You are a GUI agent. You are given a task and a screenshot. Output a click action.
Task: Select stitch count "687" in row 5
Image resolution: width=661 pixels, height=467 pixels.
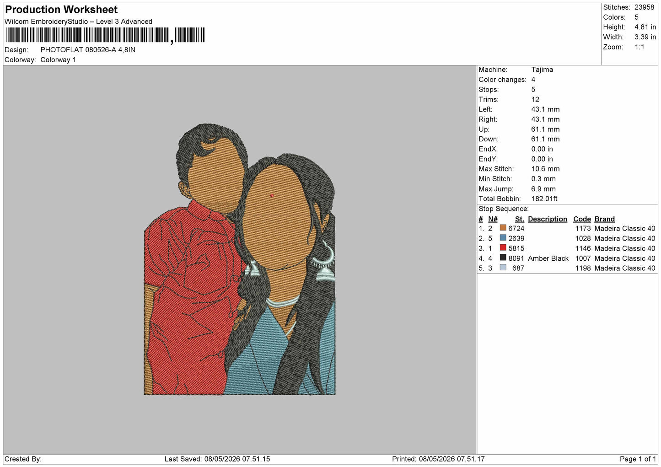(518, 268)
